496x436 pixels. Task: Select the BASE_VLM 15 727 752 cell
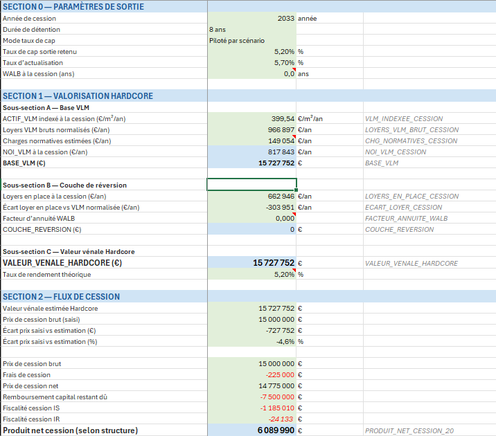[x=251, y=163]
